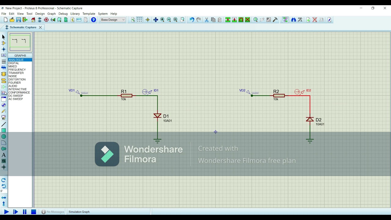Cut selection with the scissors icon

pos(207,20)
